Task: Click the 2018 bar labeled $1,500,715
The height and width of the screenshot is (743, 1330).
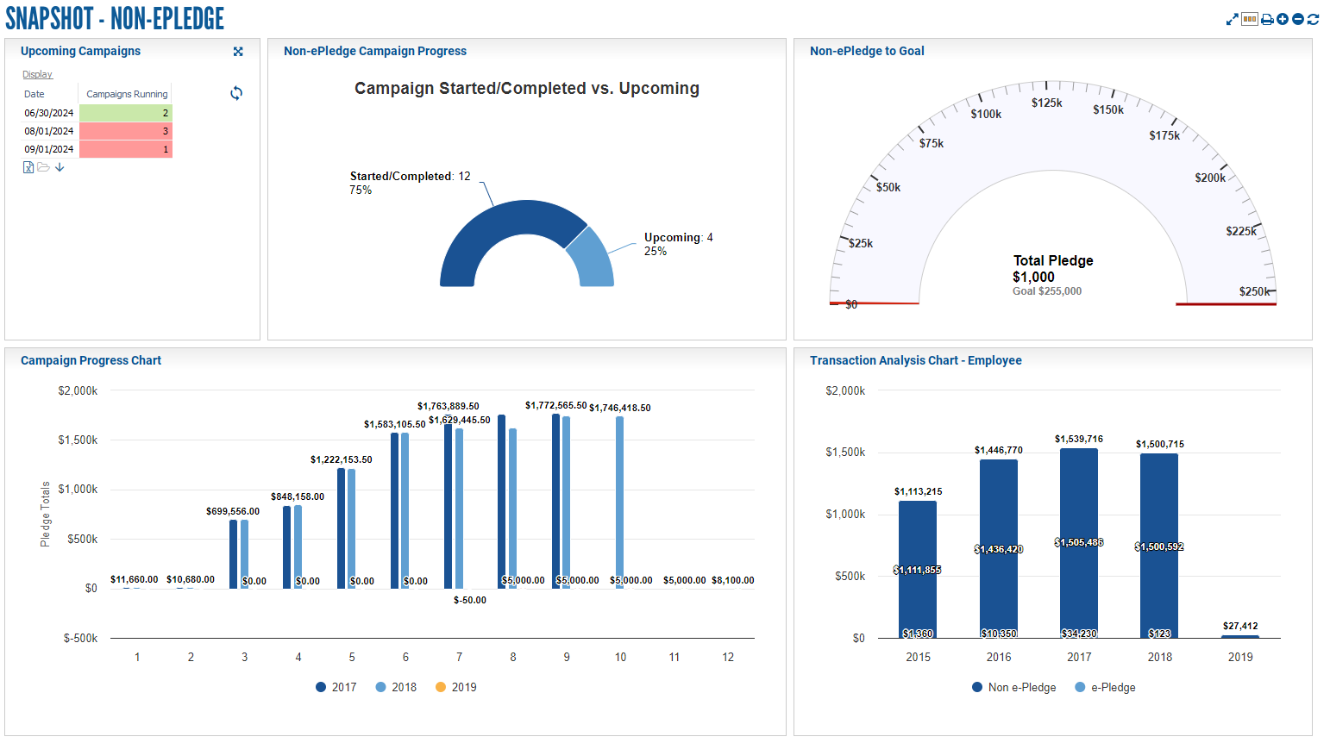Action: coord(1159,546)
